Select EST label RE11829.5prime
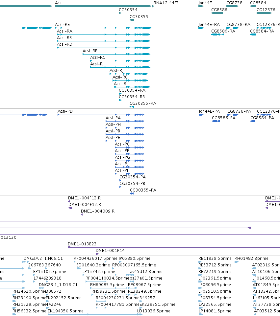This screenshot has height=316, width=280. (x=215, y=259)
